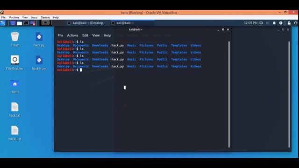
Task: Open the front terminal Help menu
Action: (107, 35)
